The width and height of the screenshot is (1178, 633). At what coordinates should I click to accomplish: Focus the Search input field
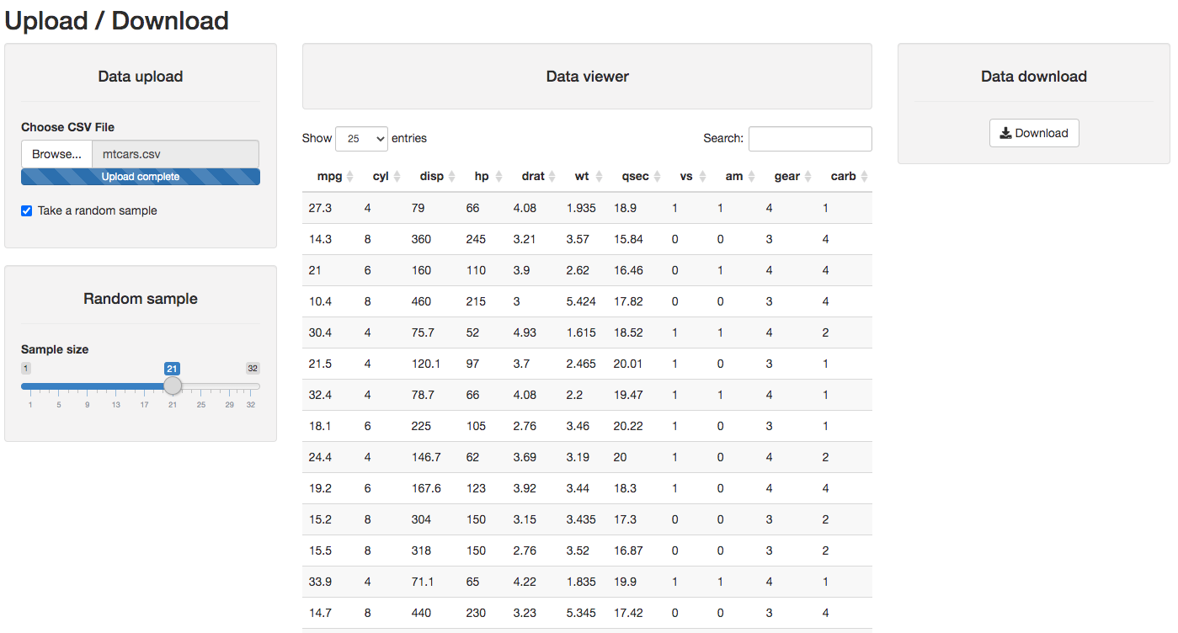(809, 139)
